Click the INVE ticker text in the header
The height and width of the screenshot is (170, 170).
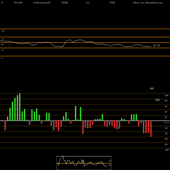pyautogui.click(x=113, y=3)
